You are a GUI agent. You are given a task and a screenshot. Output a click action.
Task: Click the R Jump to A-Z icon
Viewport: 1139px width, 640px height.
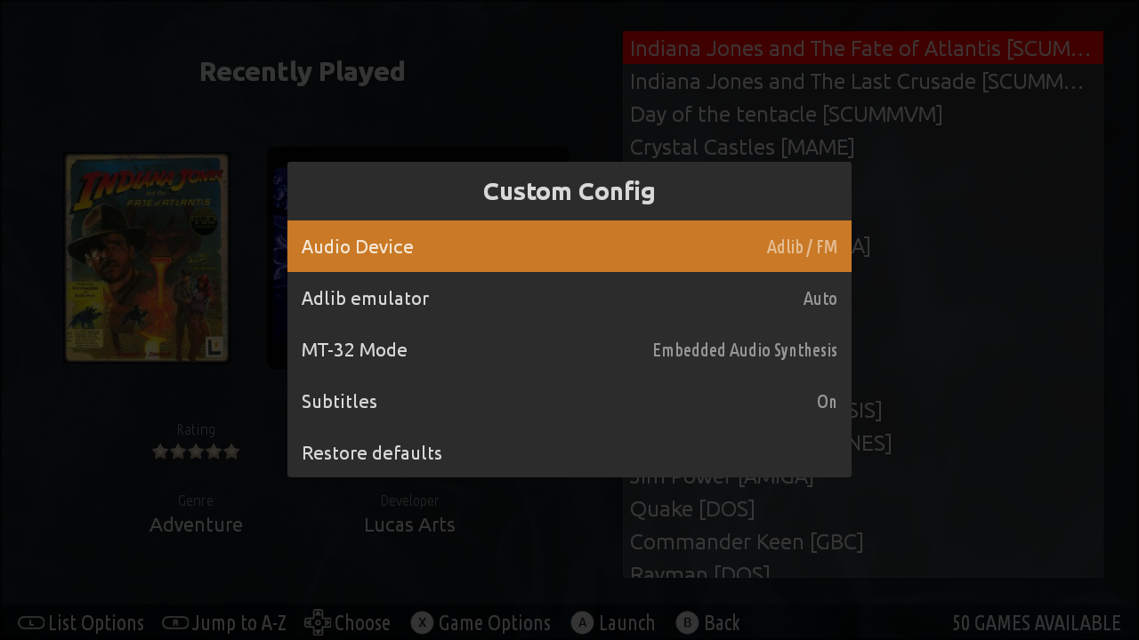pos(175,622)
